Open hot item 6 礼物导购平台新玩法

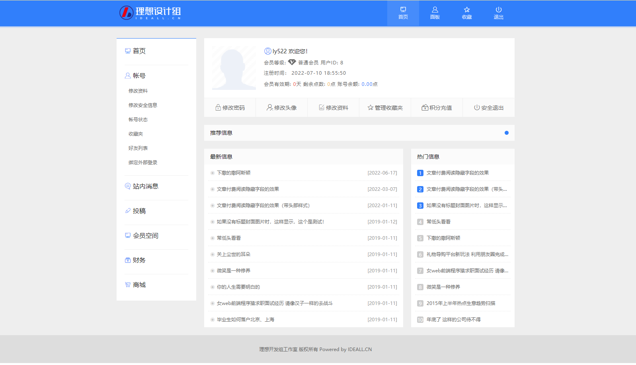pos(468,254)
